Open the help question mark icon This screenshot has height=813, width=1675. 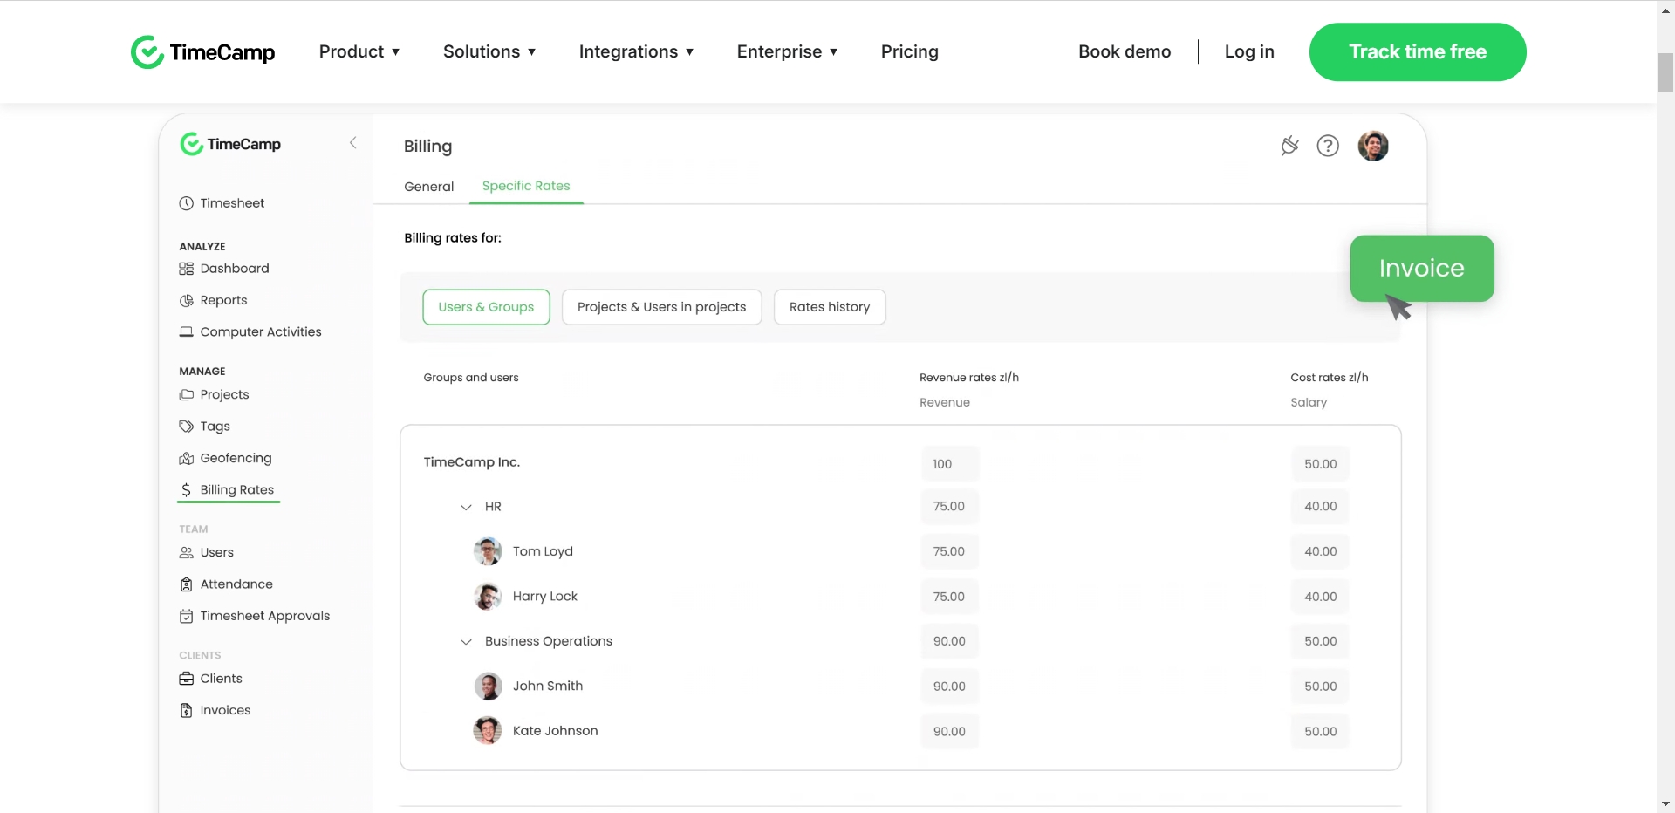click(x=1328, y=146)
